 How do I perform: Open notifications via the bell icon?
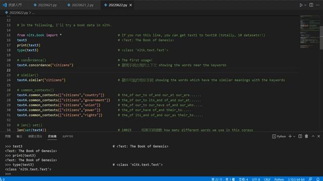pyautogui.click(x=318, y=179)
